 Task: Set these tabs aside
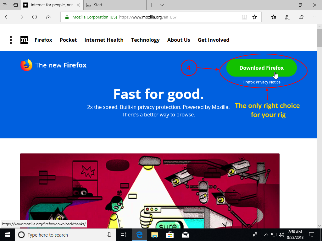(x=15, y=5)
